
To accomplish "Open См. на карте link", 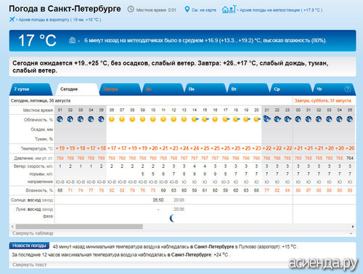I will (x=204, y=10).
